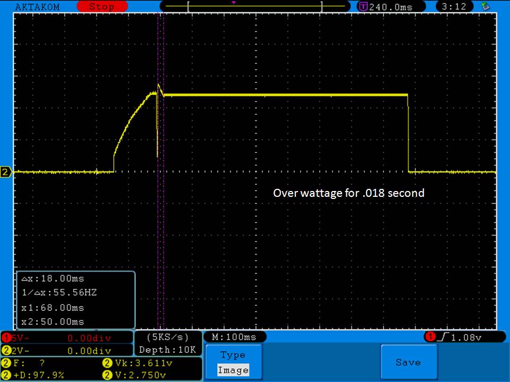Click the red channel 1 badge
The image size is (510, 382).
pyautogui.click(x=6, y=337)
